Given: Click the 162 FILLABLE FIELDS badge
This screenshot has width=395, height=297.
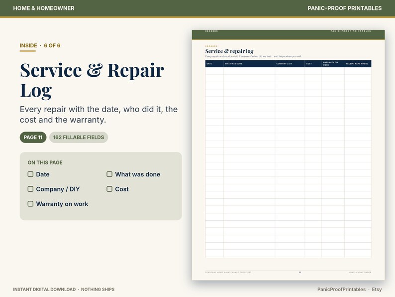Looking at the screenshot, I should tap(79, 137).
